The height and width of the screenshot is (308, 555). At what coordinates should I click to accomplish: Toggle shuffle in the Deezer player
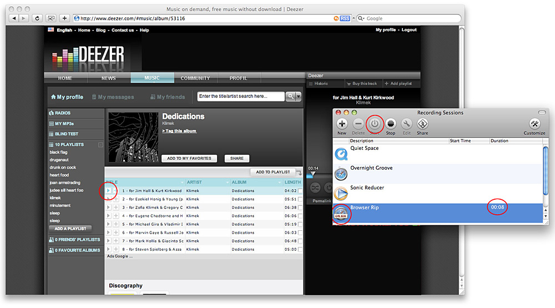(x=315, y=188)
